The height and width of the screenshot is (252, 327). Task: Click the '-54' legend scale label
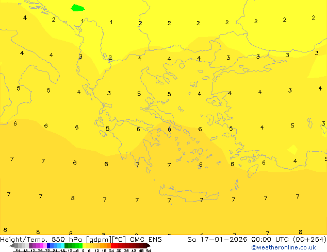click(17, 250)
